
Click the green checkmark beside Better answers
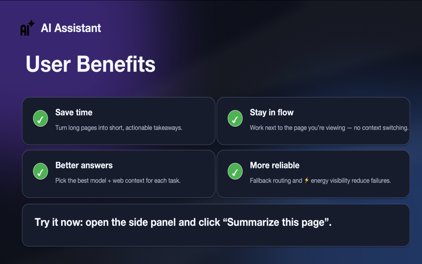pyautogui.click(x=41, y=171)
